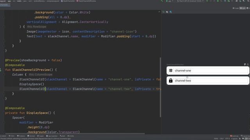Open the Pixel 4 device selector dropdown
Screen dimensions: 250x140
coord(190,1)
